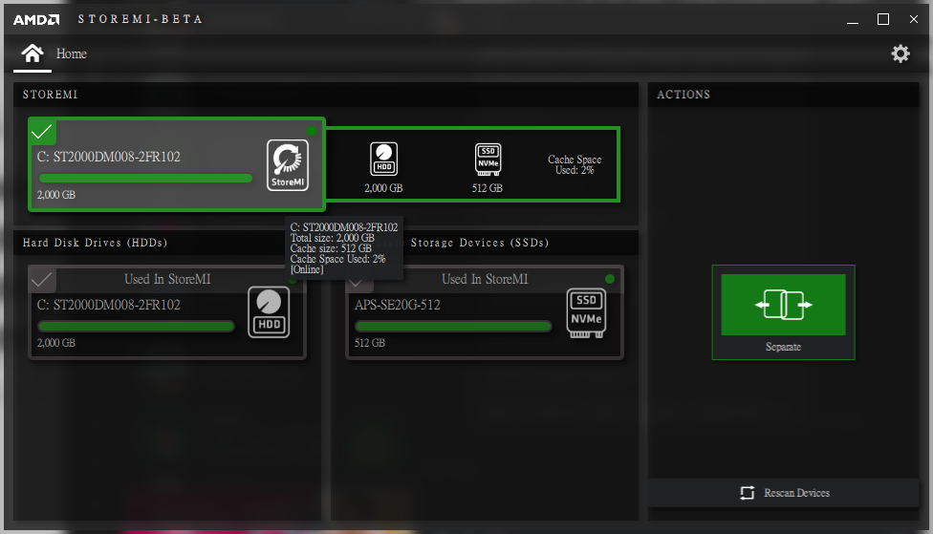Click the SSD NVMe icon on APS-SE20G-512 card
933x534 pixels.
(586, 312)
